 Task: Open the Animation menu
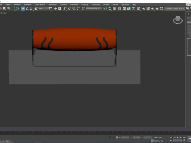(28, 4)
